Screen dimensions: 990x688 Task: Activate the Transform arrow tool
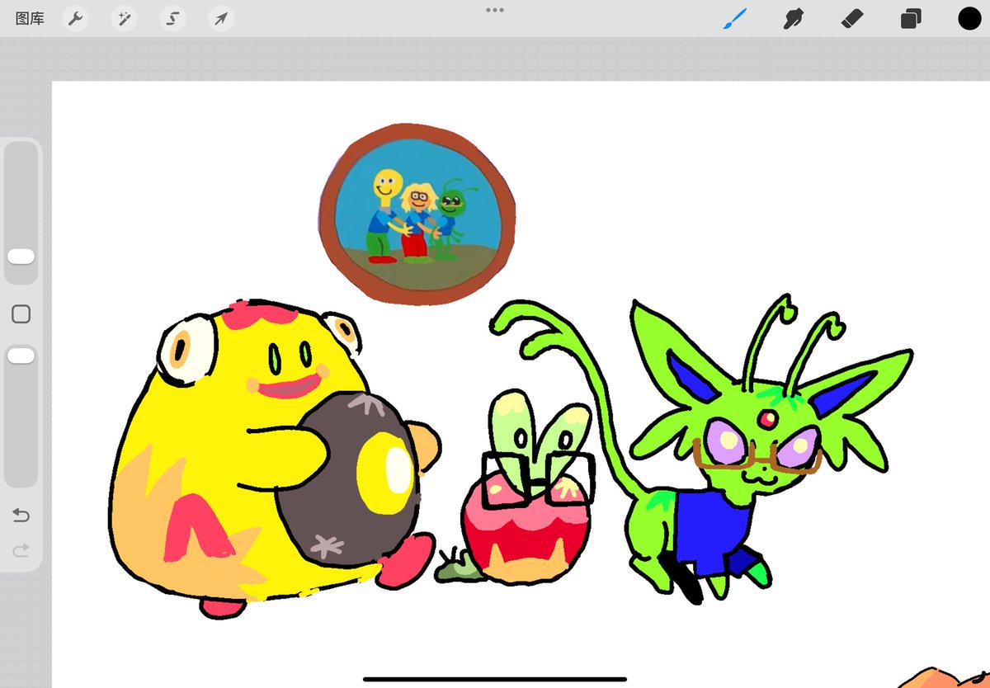point(221,19)
